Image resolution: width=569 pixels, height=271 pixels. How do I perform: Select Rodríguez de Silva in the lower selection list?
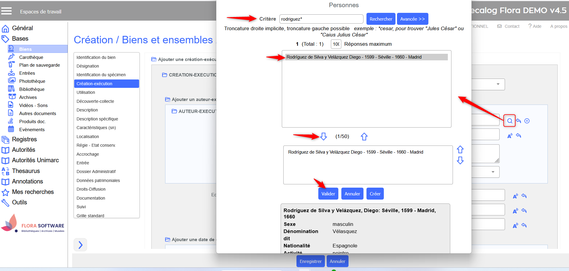pos(355,152)
